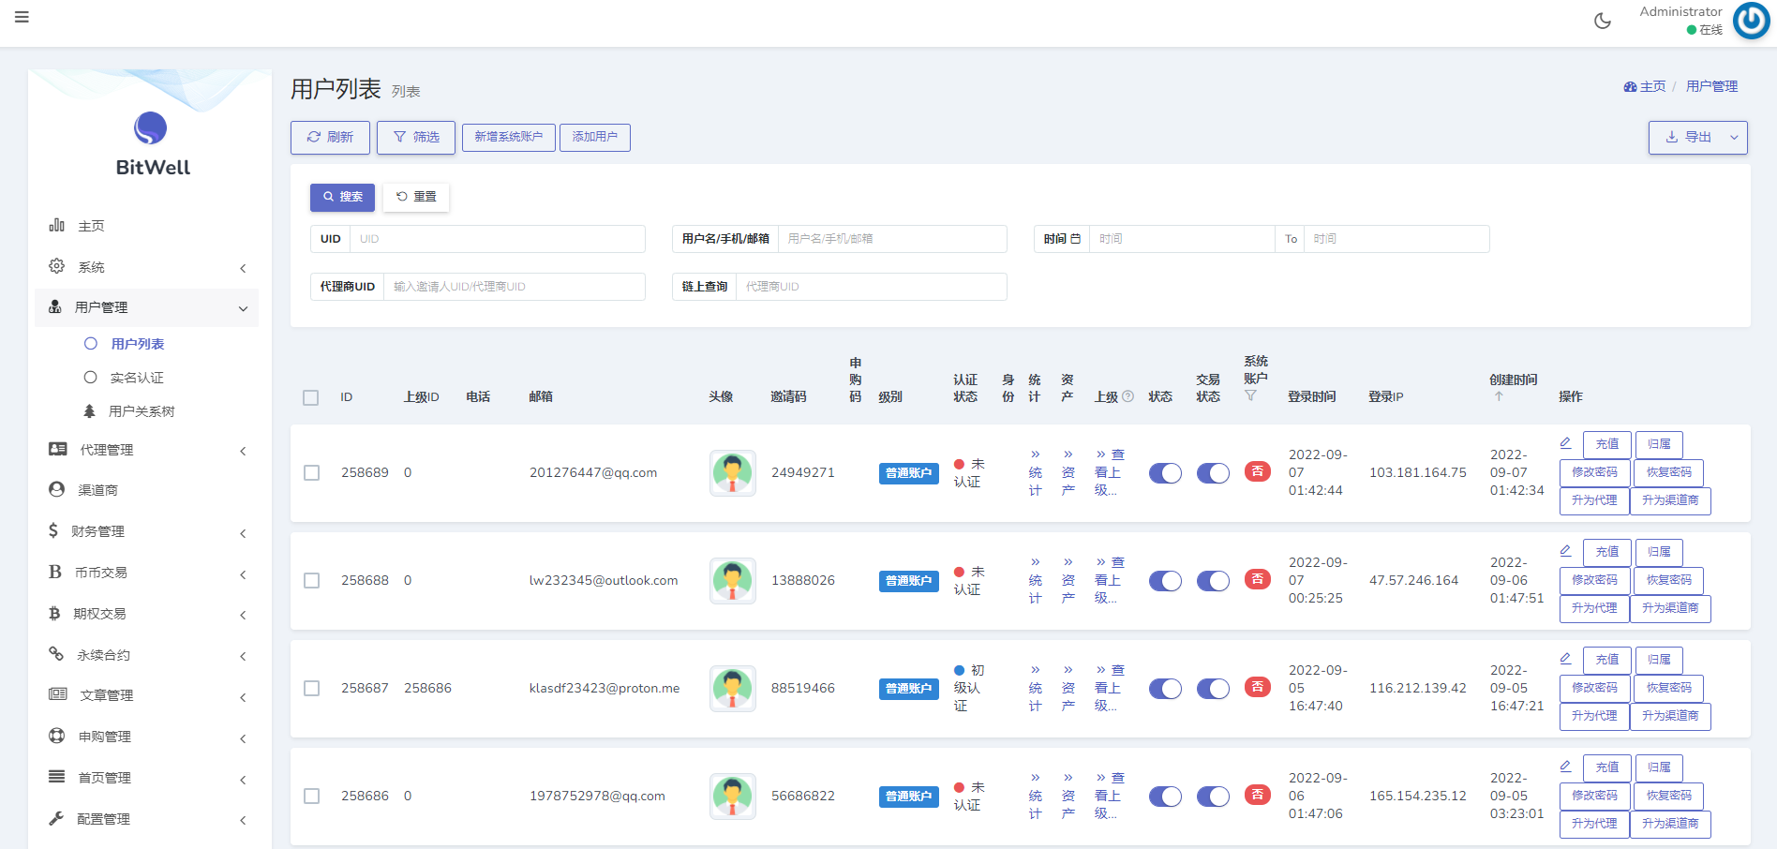
Task: Click the 创建时间 sort arrow
Action: point(1499,396)
